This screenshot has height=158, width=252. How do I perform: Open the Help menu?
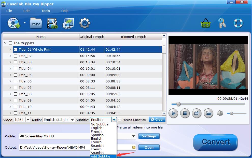coord(65,11)
